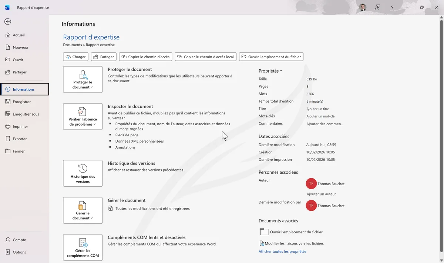Click the Afficher toutes les propriétés link

(x=282, y=252)
